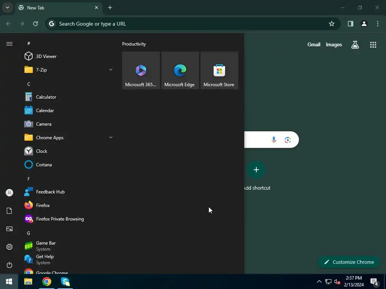Go forward in Chrome
The height and width of the screenshot is (289, 386).
(x=22, y=24)
